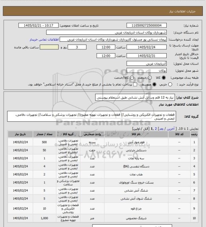
Task: Select the شیلنگ مخصوص item name
Action: point(136,218)
